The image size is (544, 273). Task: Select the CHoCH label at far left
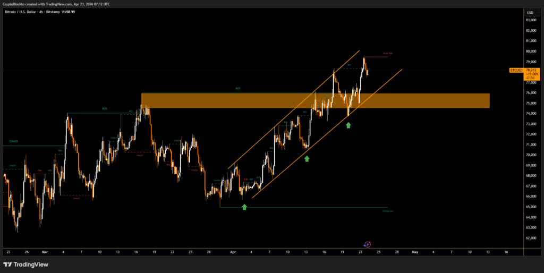tap(13, 142)
